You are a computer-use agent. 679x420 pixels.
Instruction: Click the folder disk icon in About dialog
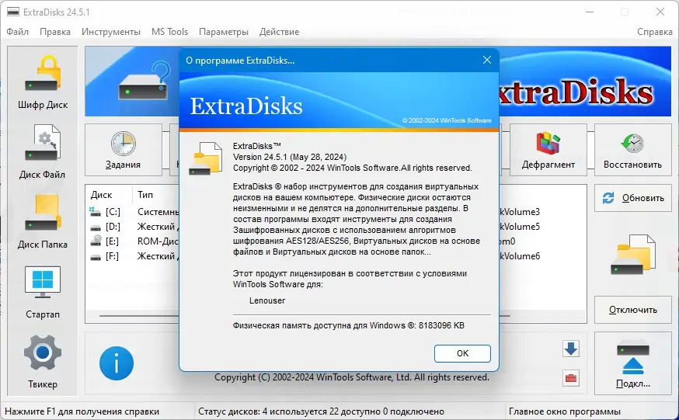(206, 158)
